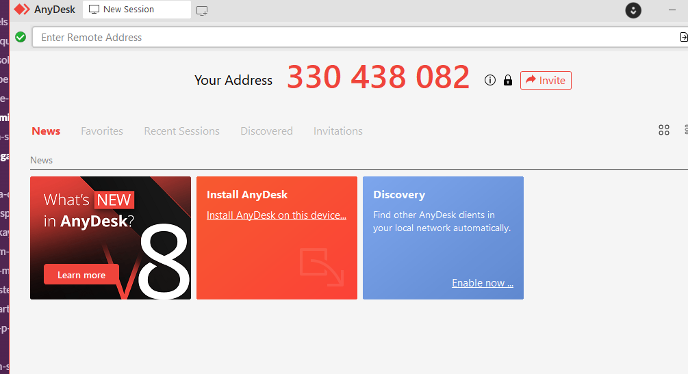Click the Invite button
This screenshot has width=688, height=374.
point(546,80)
